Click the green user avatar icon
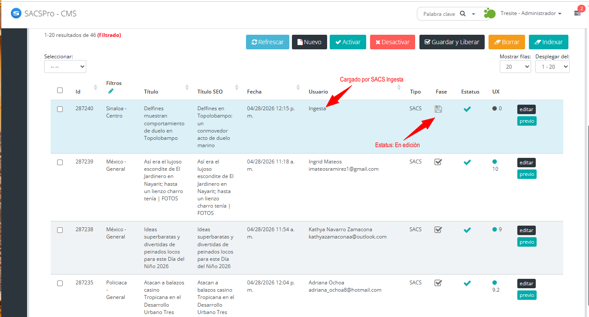 tap(489, 13)
